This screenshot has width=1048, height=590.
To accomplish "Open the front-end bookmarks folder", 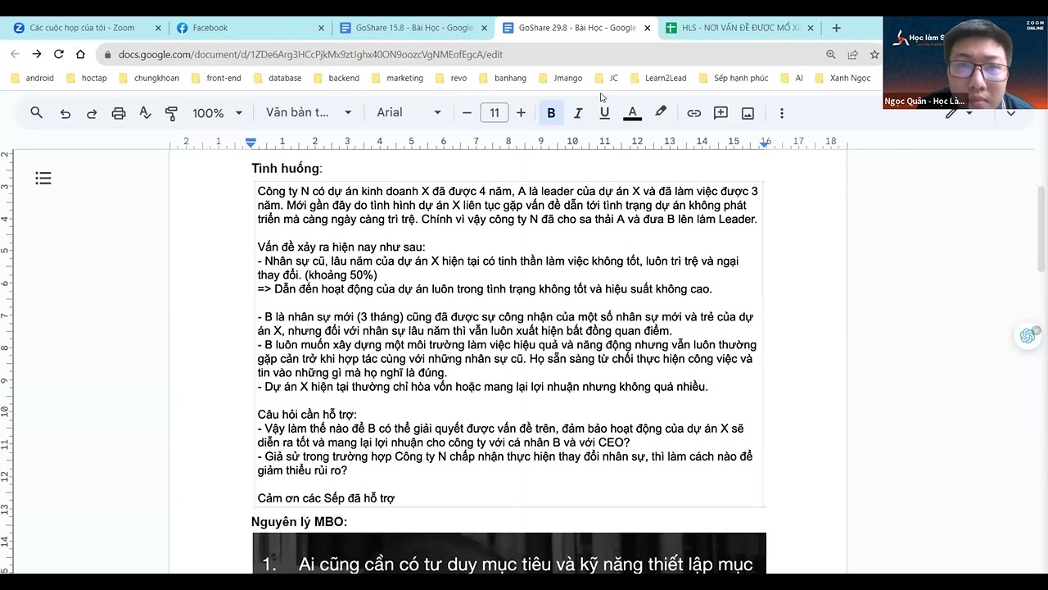I will 216,78.
